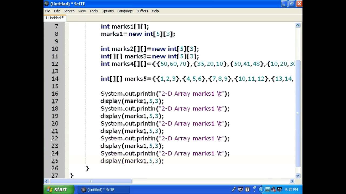Viewport: 346px width, 194px height.
Task: Click line number 13 in the margin
Action: pyautogui.click(x=55, y=71)
